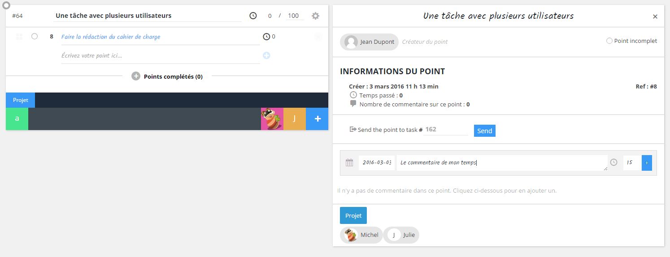Click the clock icon on the cahier de charge point
670x257 pixels.
266,37
